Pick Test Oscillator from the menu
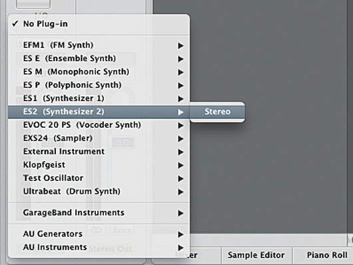The width and height of the screenshot is (353, 265). point(99,178)
